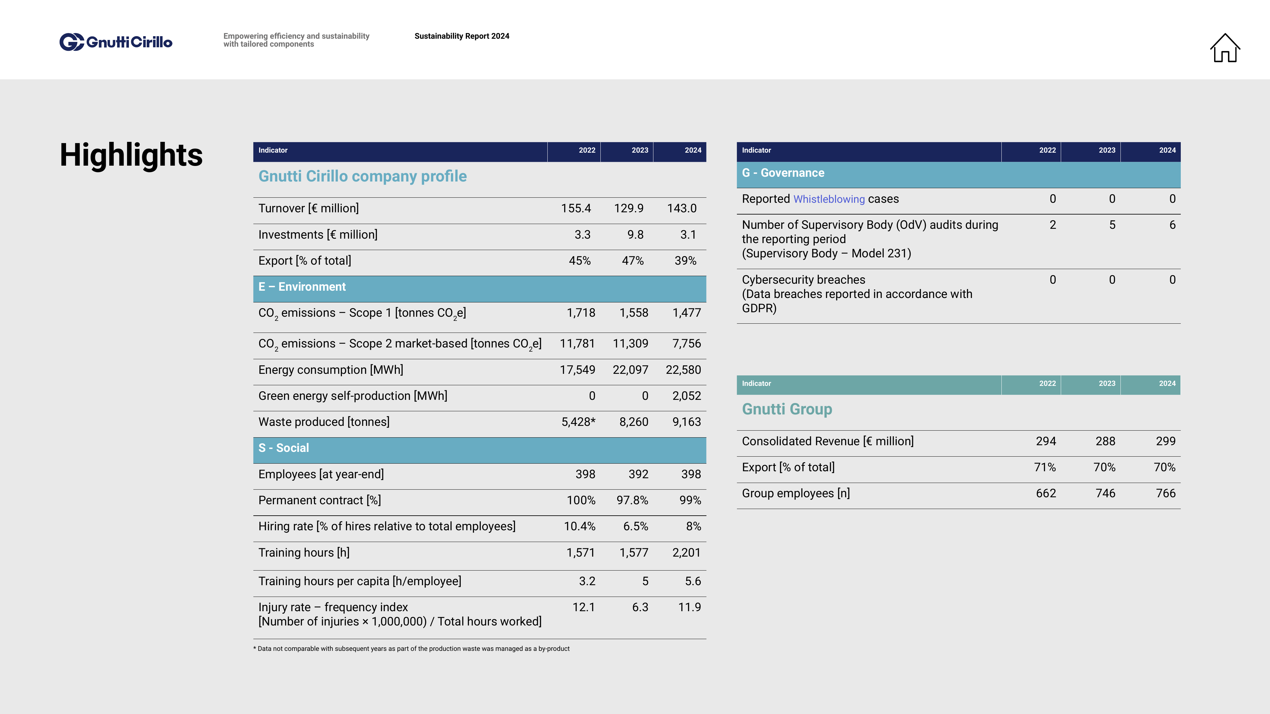Click Group employees [n] label

tap(796, 494)
